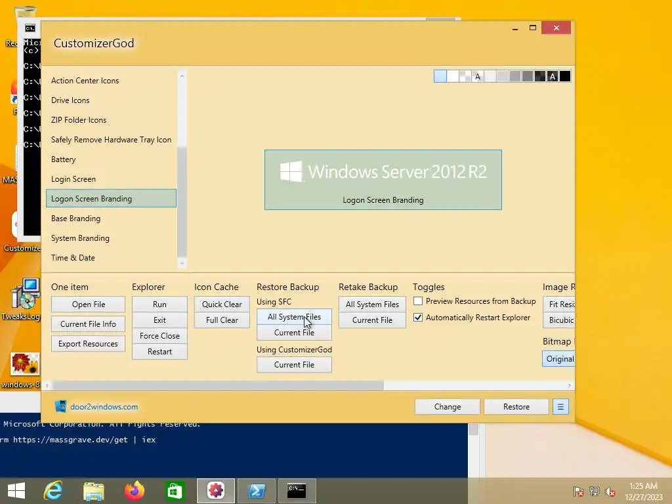Click the category list scroll-down arrow
The height and width of the screenshot is (504, 672).
(182, 263)
